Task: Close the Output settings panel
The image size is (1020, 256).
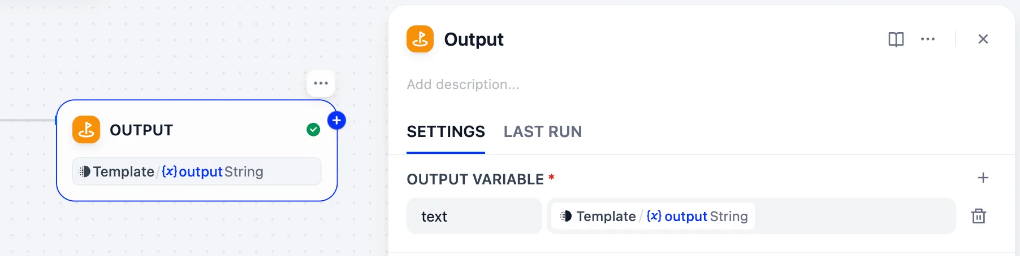Action: [x=983, y=39]
